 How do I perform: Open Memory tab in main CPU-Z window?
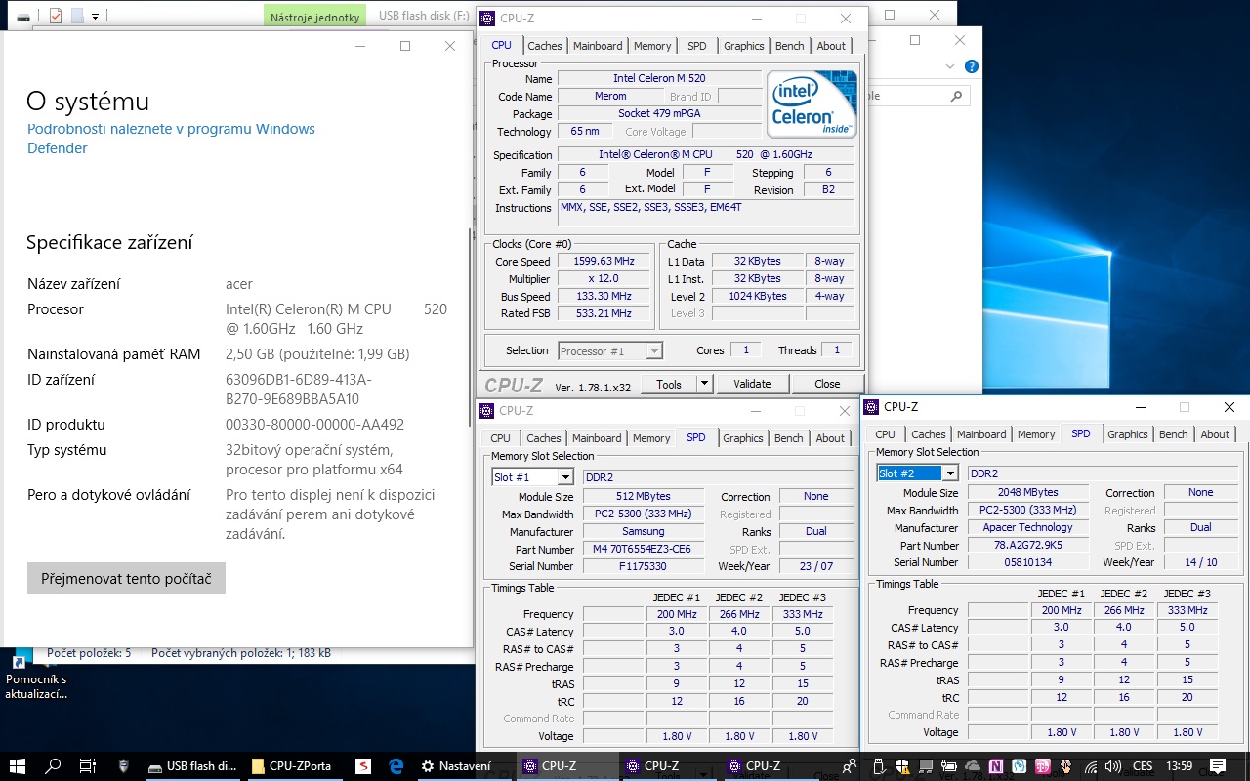pyautogui.click(x=652, y=46)
